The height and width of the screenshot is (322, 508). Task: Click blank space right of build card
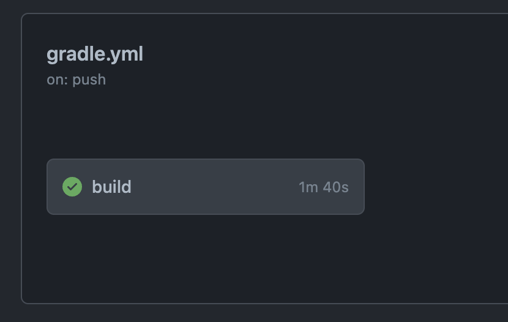[435, 187]
